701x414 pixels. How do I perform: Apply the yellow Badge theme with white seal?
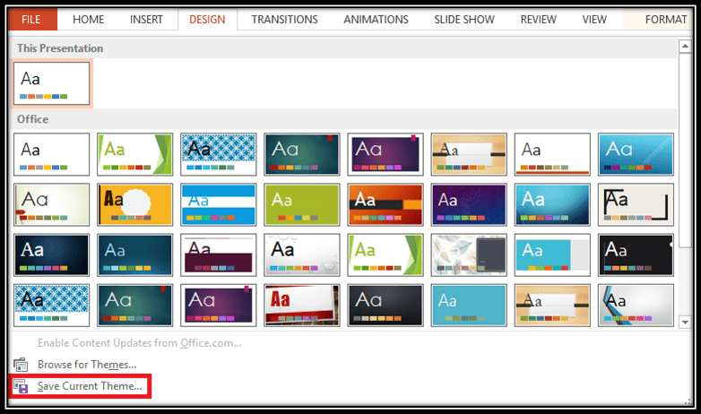click(x=135, y=205)
